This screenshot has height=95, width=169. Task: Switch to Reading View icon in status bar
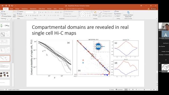coord(133,89)
